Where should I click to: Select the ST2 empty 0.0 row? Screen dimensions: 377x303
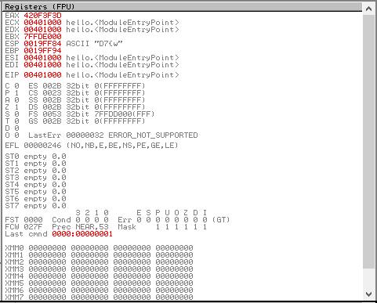[x=35, y=171]
